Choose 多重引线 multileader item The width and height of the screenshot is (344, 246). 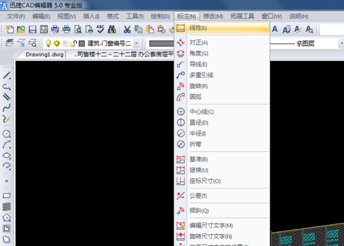222,75
